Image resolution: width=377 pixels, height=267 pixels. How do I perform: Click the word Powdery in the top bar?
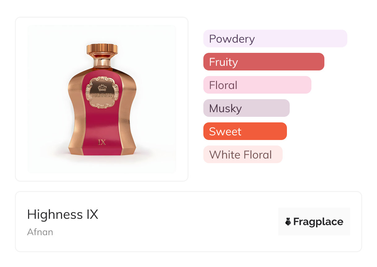click(232, 39)
